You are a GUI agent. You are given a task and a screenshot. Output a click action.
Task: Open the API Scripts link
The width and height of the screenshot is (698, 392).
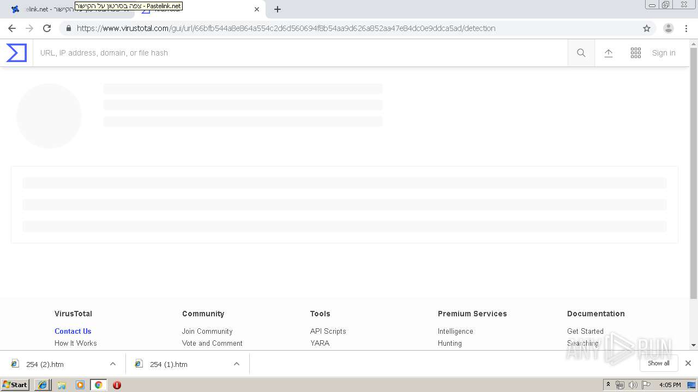coord(328,331)
